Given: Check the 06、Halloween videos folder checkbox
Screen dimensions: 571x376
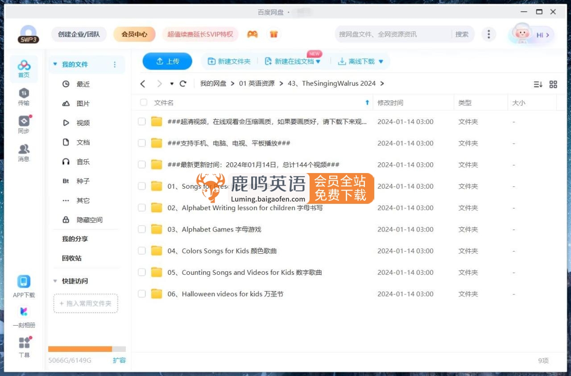Looking at the screenshot, I should point(142,294).
